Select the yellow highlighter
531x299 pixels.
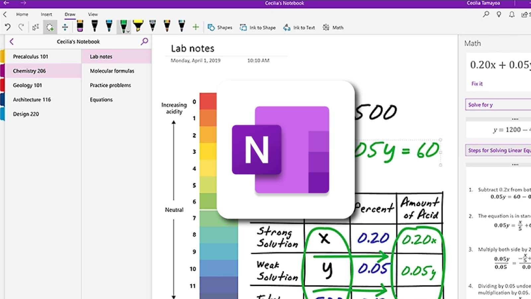pyautogui.click(x=138, y=26)
